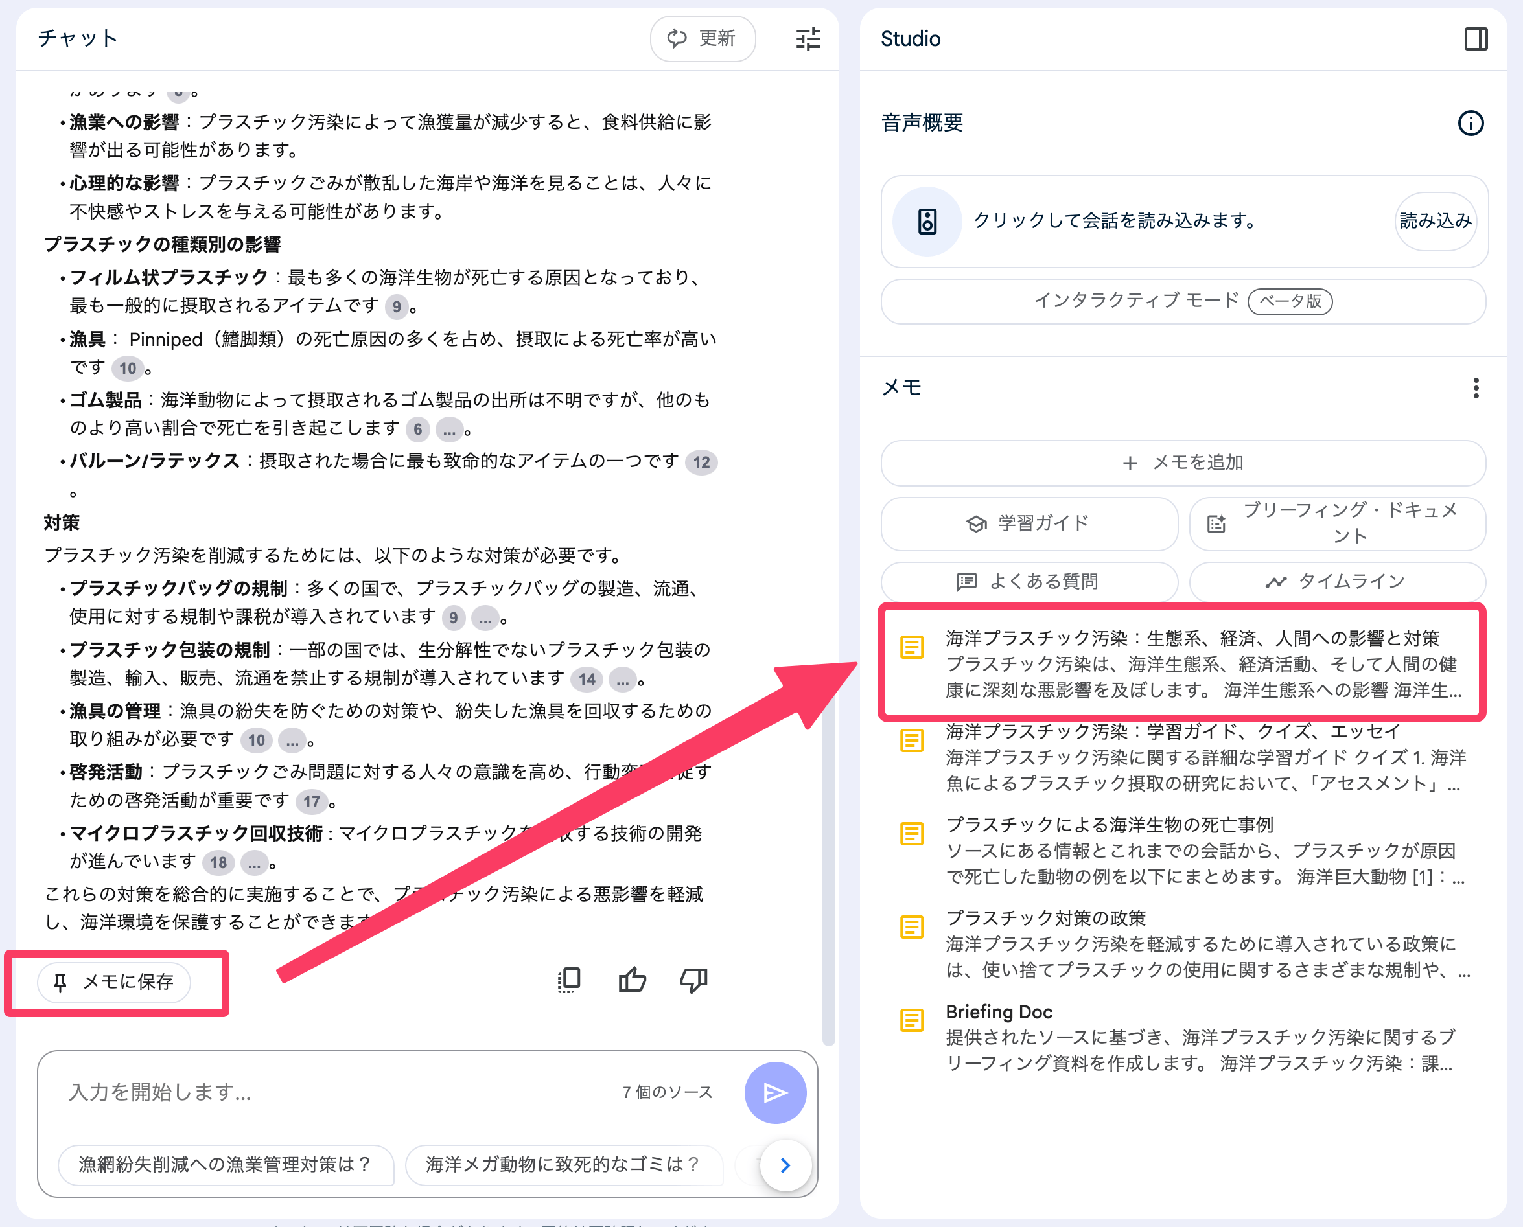Click the thumbs down icon
Viewport: 1523px width, 1227px height.
click(693, 980)
